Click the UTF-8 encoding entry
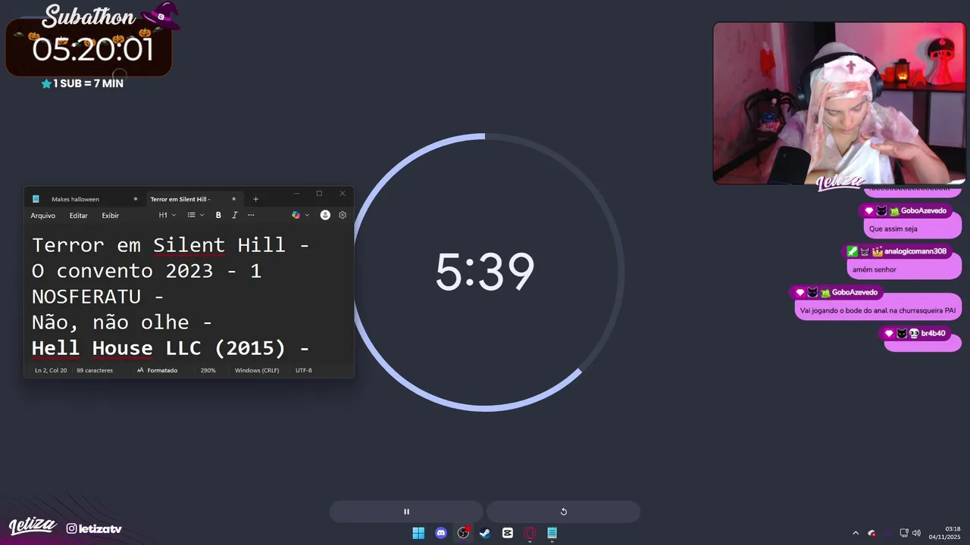The width and height of the screenshot is (970, 545). 304,370
